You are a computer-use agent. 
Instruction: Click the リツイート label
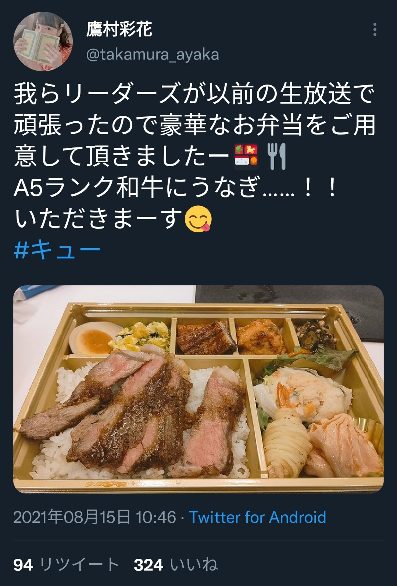coord(79,565)
